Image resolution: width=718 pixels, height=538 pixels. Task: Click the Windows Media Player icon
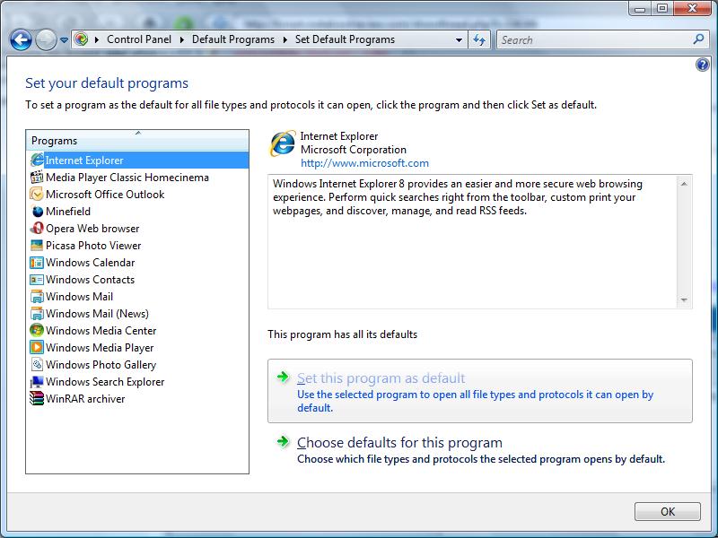(37, 348)
